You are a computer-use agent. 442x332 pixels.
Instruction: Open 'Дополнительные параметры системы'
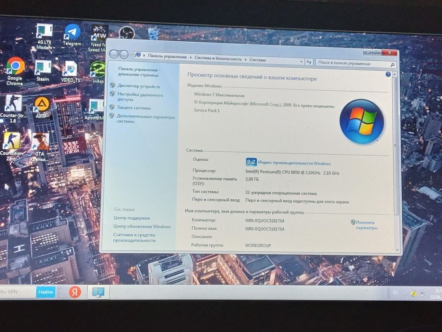(x=146, y=119)
